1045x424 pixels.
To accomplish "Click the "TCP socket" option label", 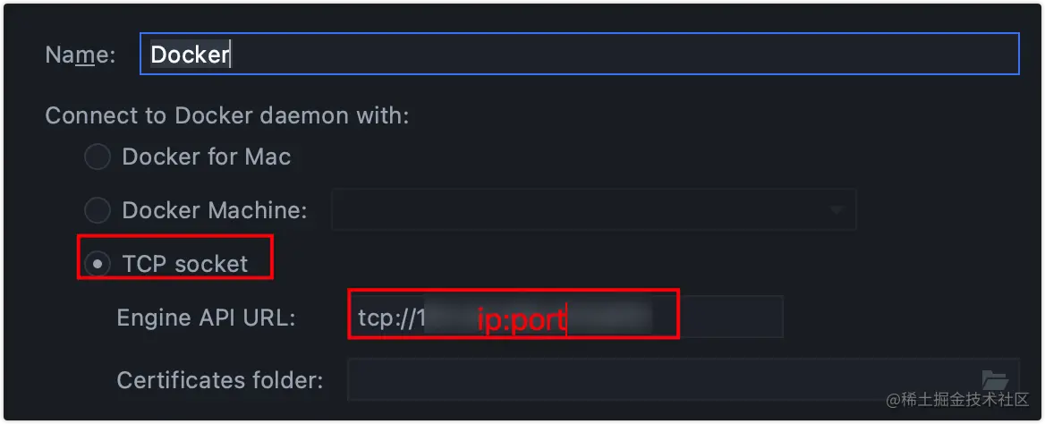I will pyautogui.click(x=184, y=264).
